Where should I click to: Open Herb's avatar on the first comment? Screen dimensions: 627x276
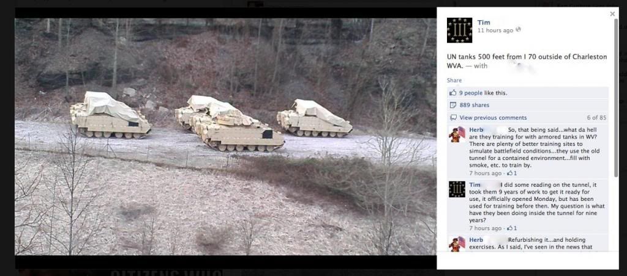(457, 134)
